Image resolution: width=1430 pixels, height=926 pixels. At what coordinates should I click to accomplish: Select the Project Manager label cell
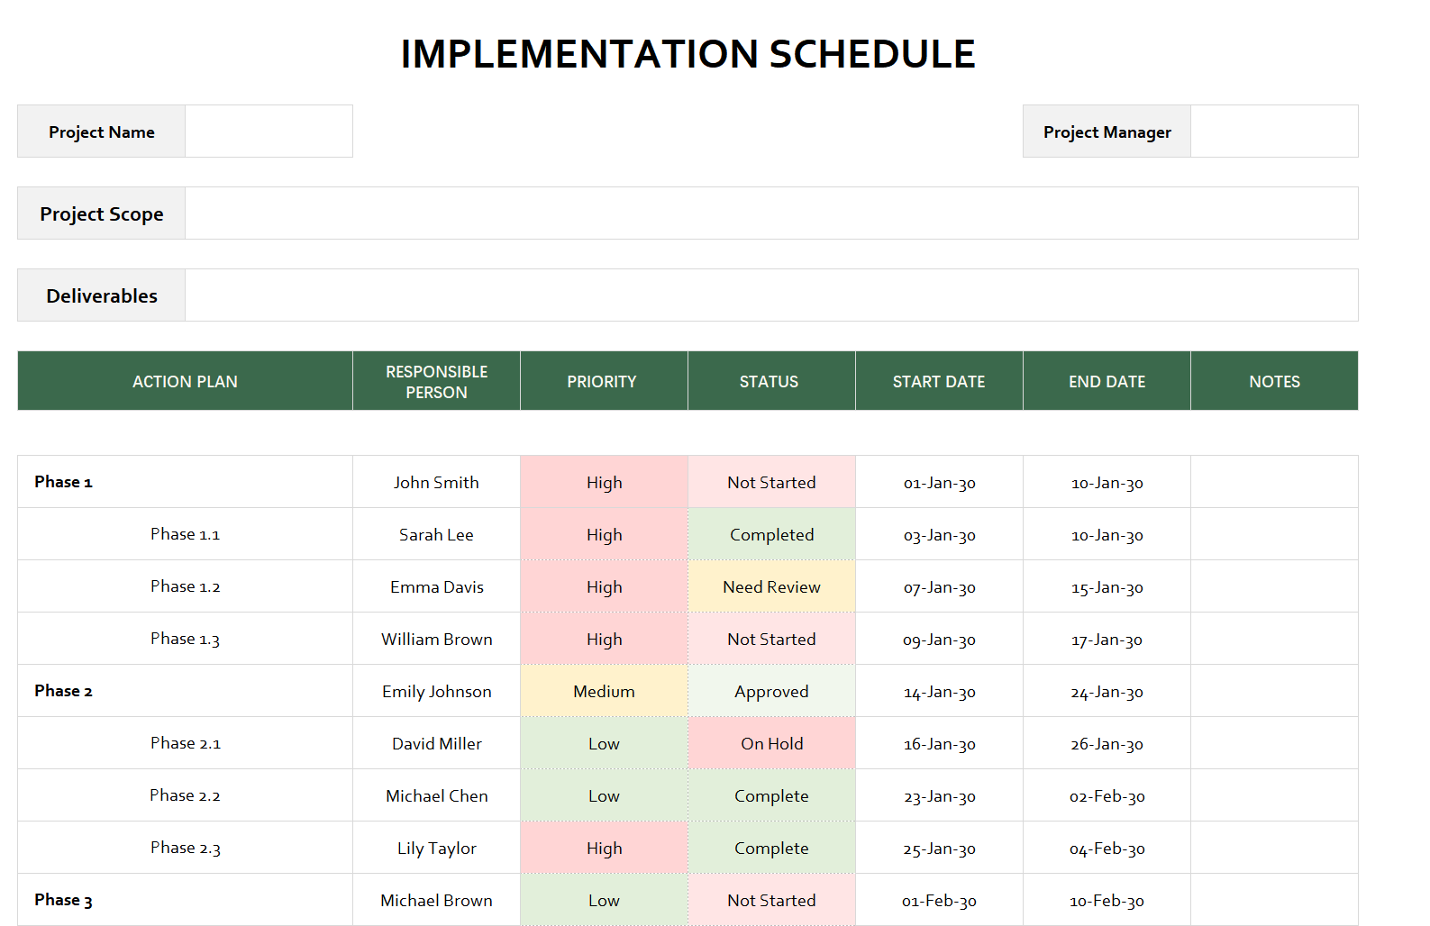(1107, 132)
